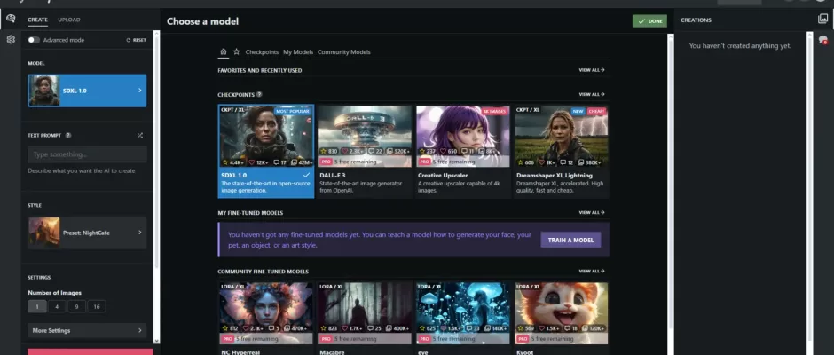Click the heart icon on NC Hyperreal card
The image size is (834, 355).
(x=248, y=328)
